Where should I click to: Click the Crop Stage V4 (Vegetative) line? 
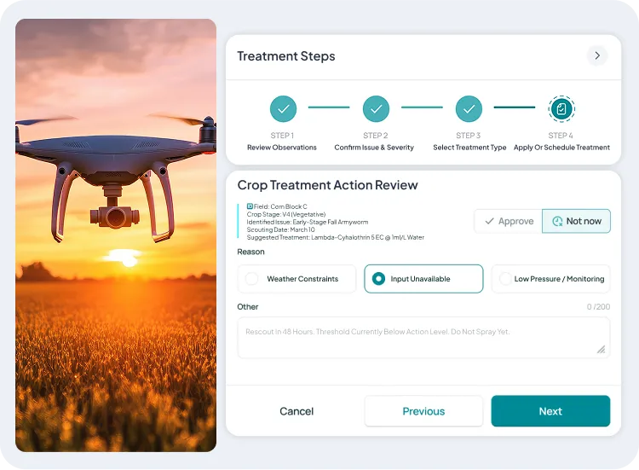[286, 214]
